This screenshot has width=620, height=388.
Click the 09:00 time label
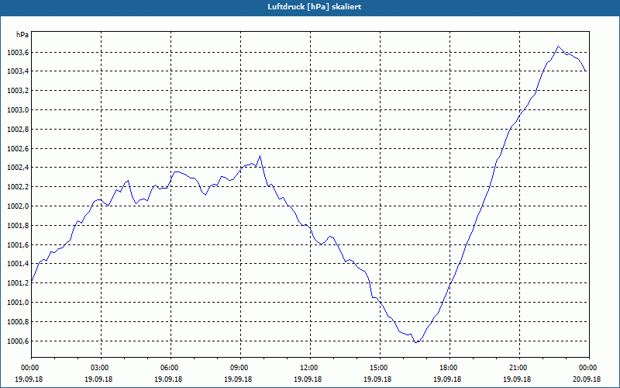click(x=238, y=367)
